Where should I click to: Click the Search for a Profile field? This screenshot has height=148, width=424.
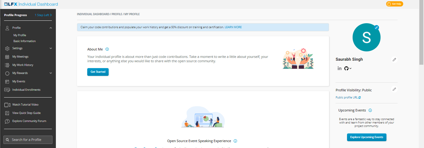tap(28, 140)
